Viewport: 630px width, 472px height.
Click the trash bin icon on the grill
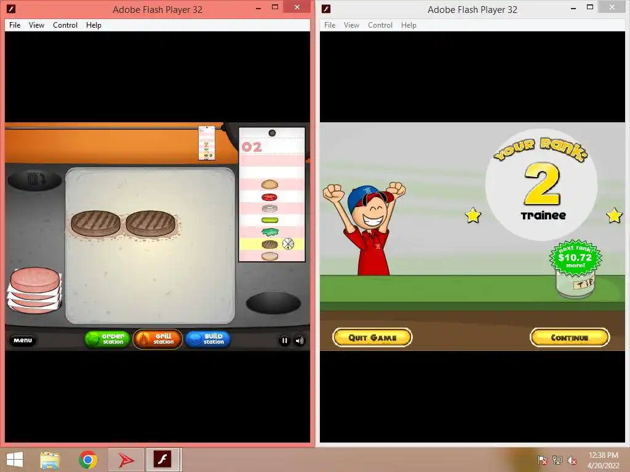(x=34, y=179)
